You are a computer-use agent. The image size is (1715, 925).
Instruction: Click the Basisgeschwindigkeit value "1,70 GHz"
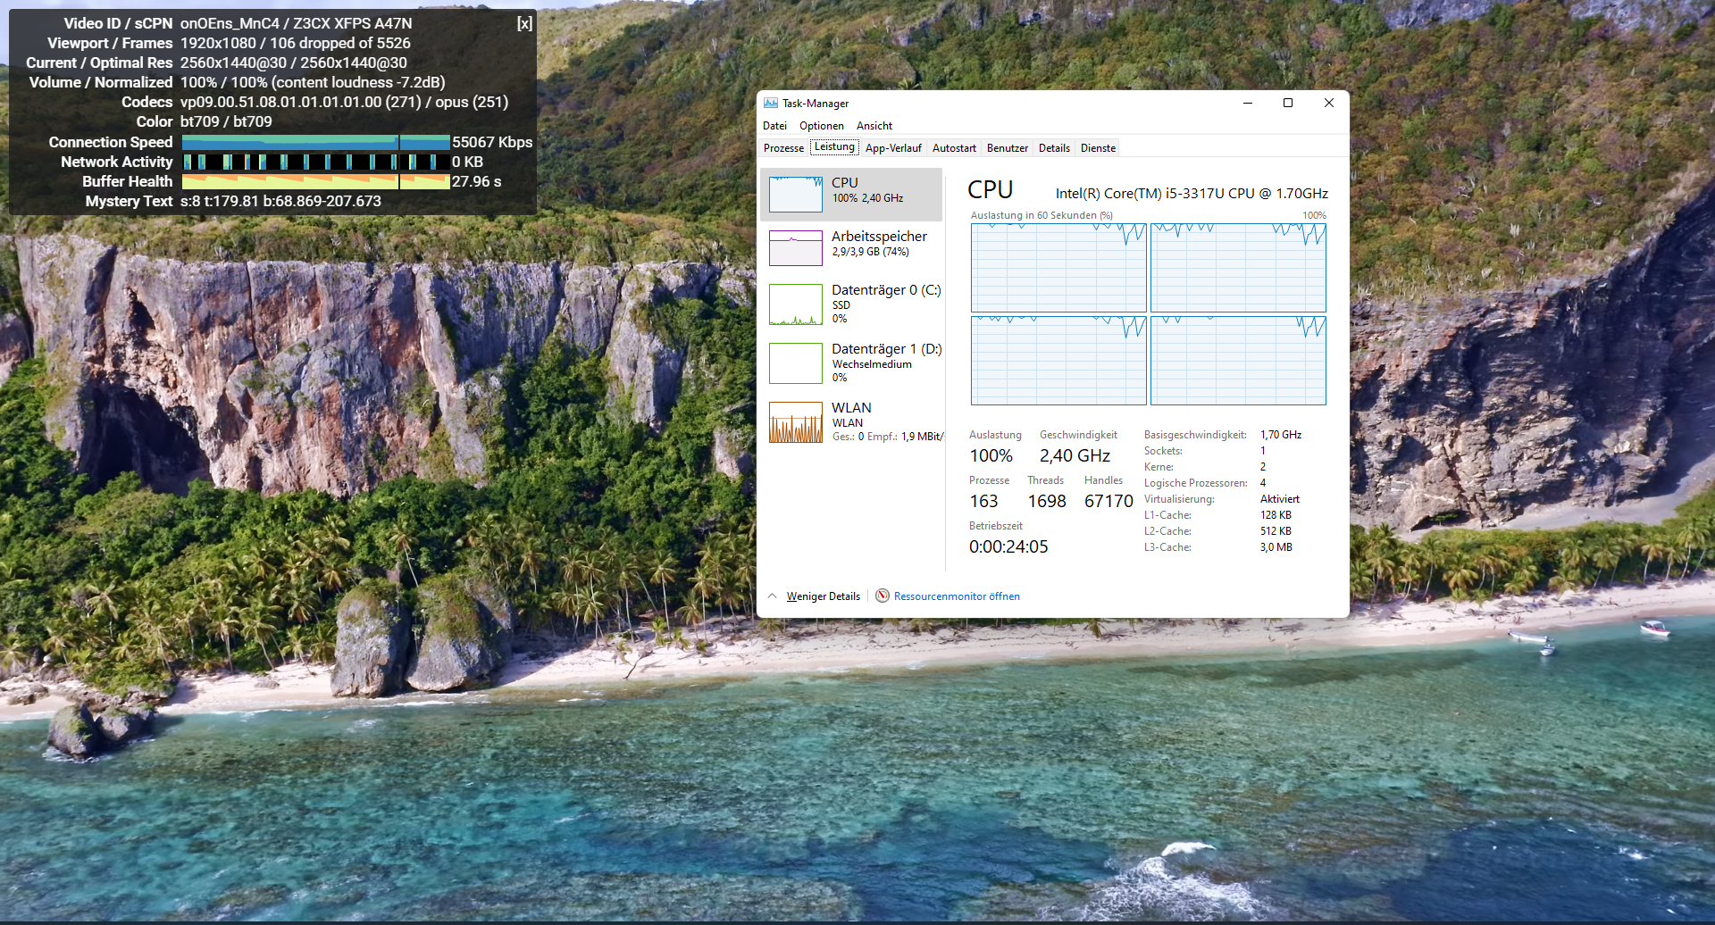coord(1281,435)
